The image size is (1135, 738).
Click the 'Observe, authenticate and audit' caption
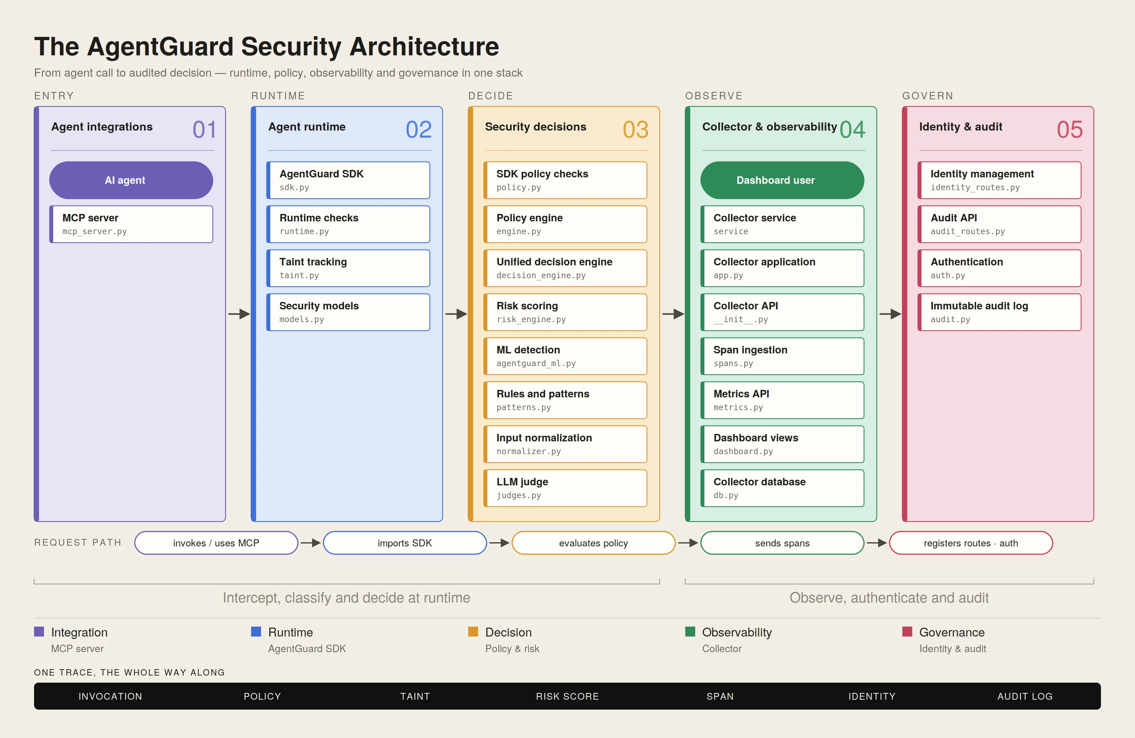point(890,598)
